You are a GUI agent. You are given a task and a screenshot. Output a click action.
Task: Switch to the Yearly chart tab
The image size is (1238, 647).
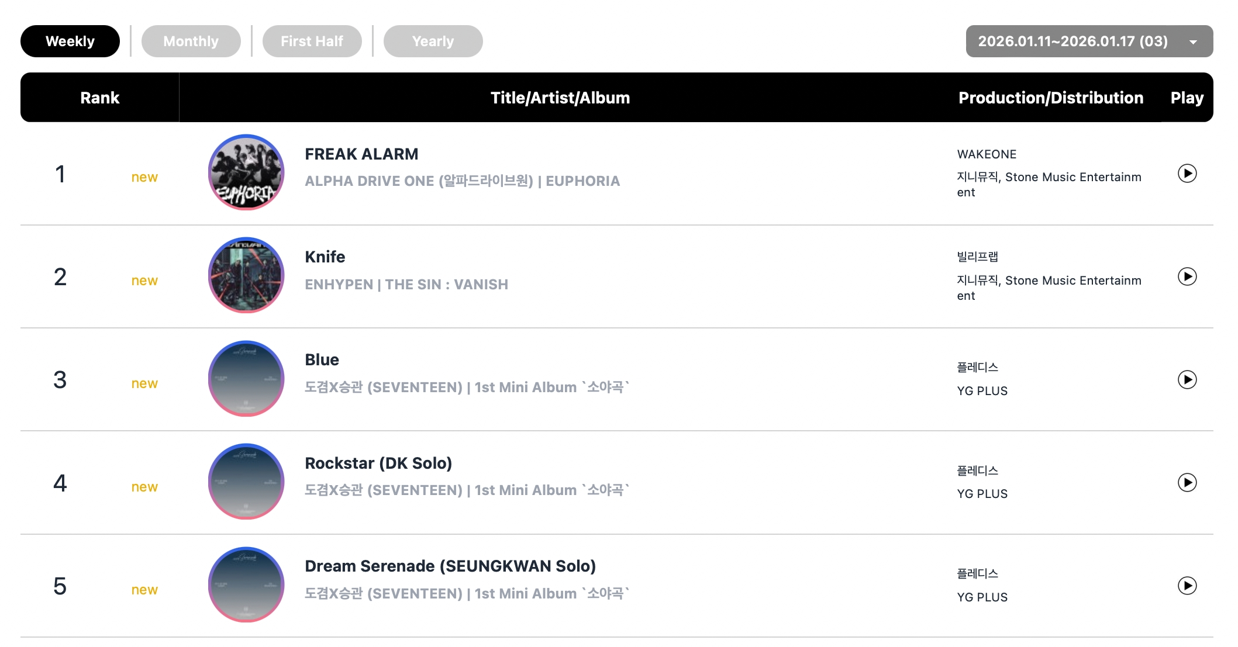[x=433, y=41]
